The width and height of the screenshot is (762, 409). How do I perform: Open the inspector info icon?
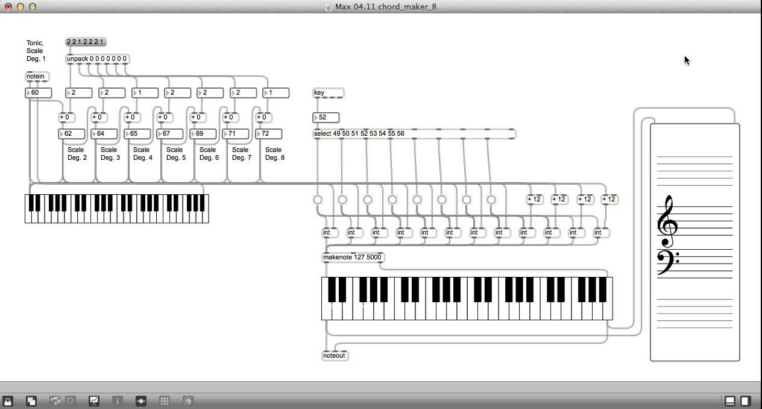[x=118, y=401]
